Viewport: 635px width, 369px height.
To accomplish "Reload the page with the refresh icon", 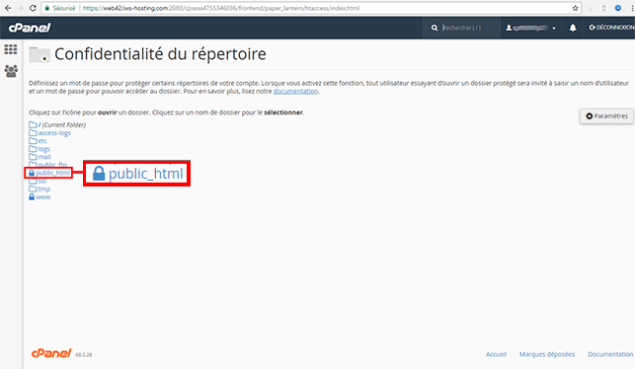I will point(33,8).
